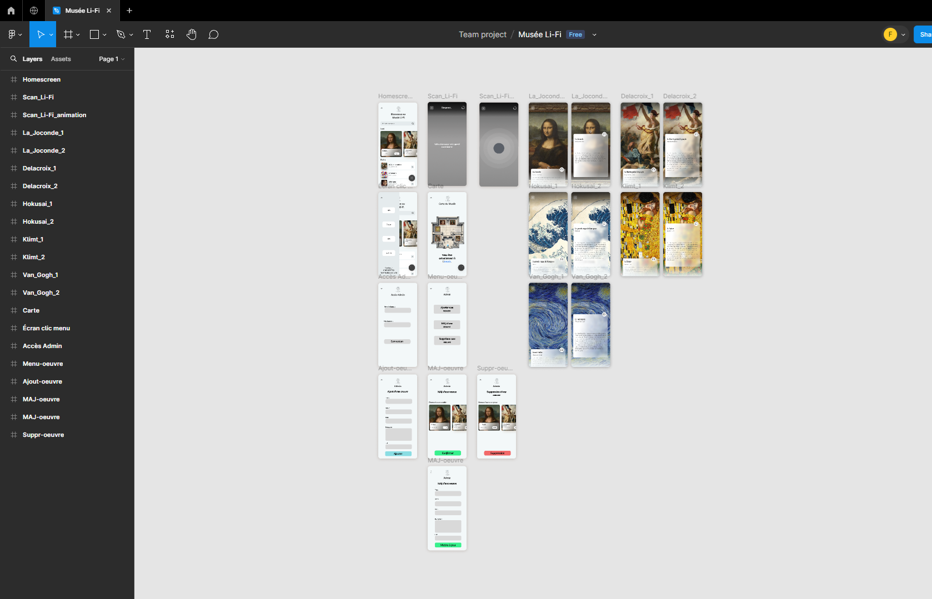Expand Move tool options dropdown

click(51, 34)
